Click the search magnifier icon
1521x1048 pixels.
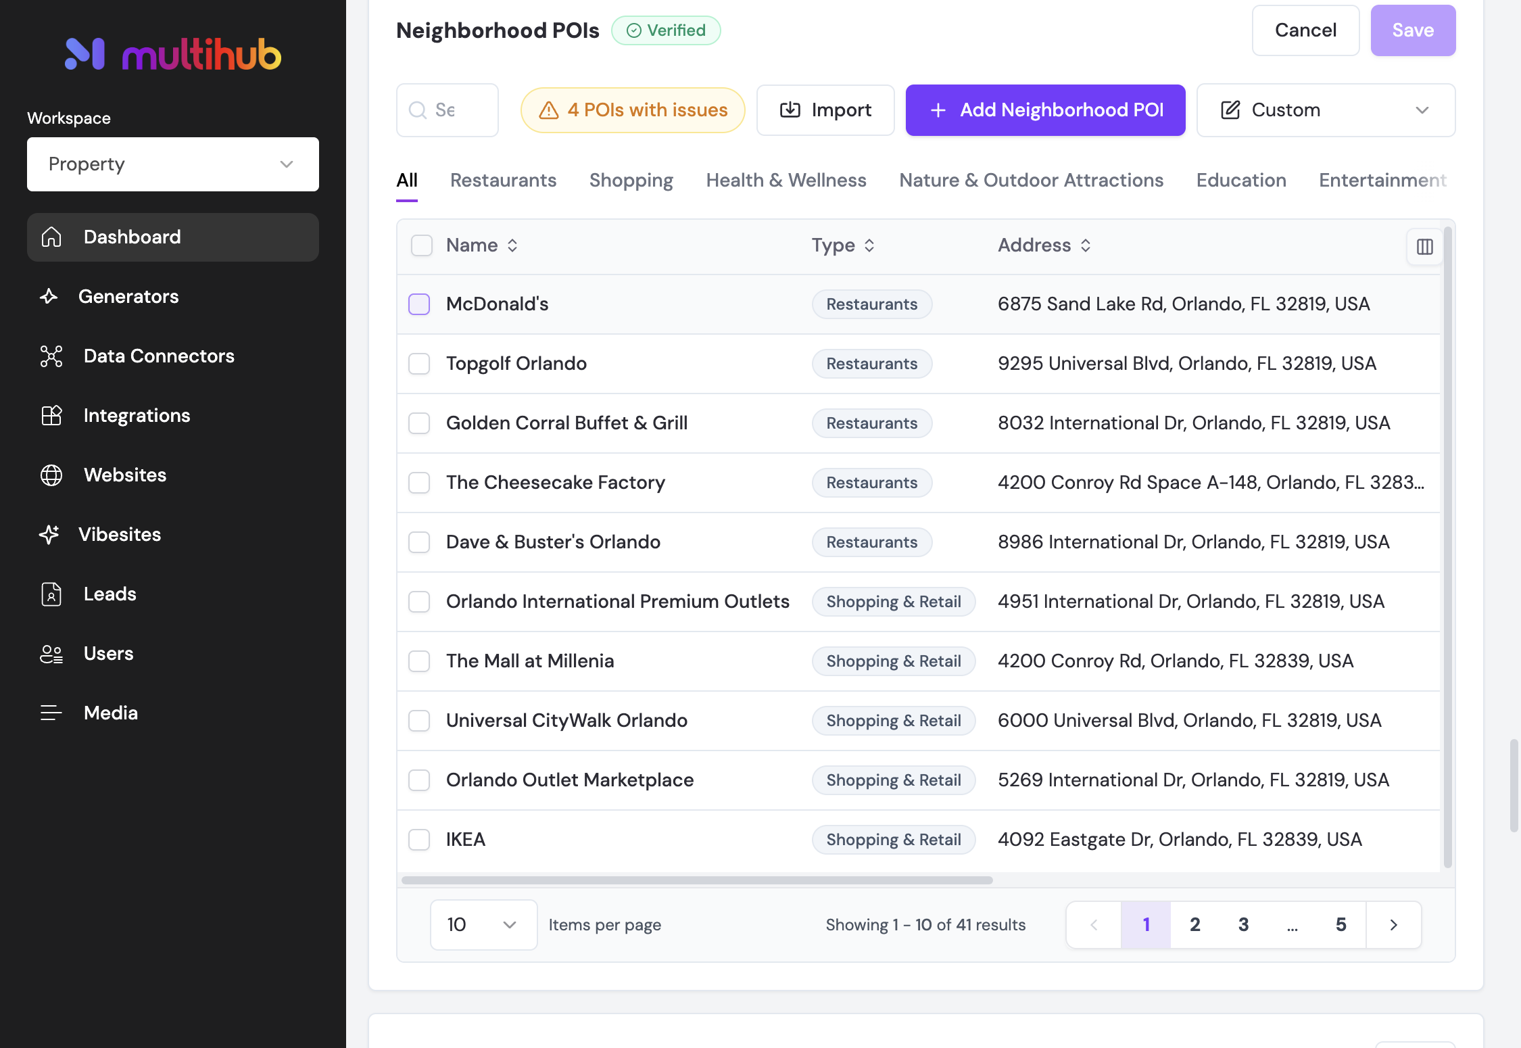(418, 110)
